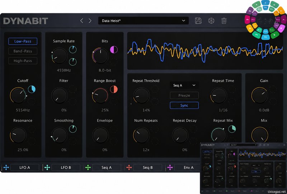The width and height of the screenshot is (287, 194).
Task: Click teal modulation dial beside Smoothing
Action: click(73, 129)
